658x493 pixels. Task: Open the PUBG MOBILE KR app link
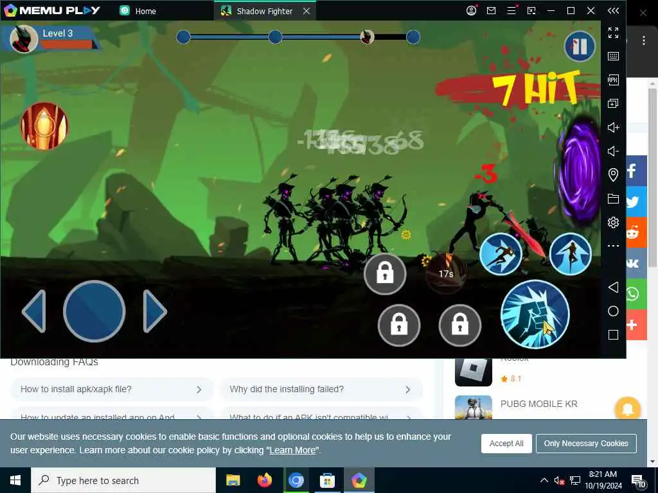tap(539, 404)
